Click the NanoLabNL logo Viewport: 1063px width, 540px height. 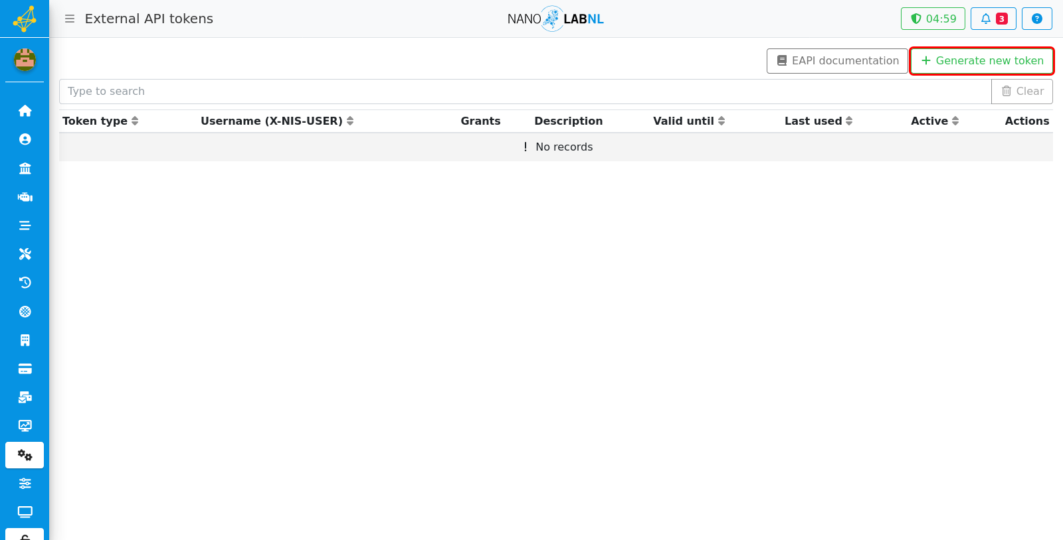[555, 19]
